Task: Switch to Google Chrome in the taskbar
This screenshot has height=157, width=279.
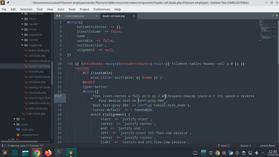Action: tap(37, 153)
